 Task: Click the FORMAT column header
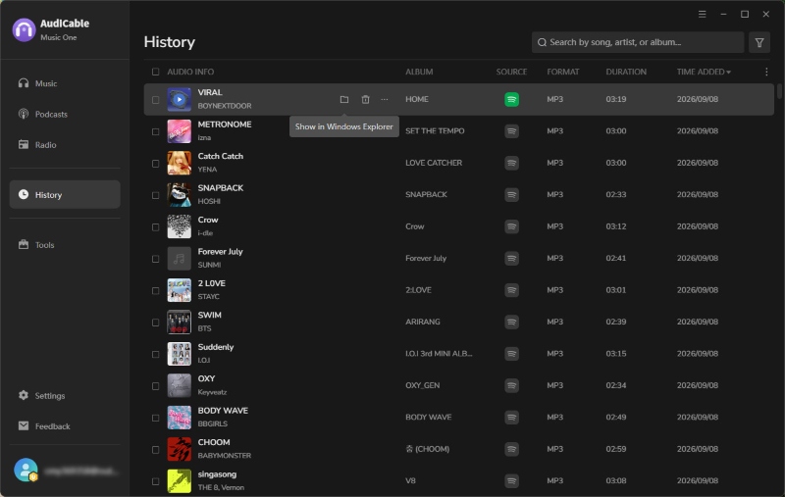[x=562, y=72]
